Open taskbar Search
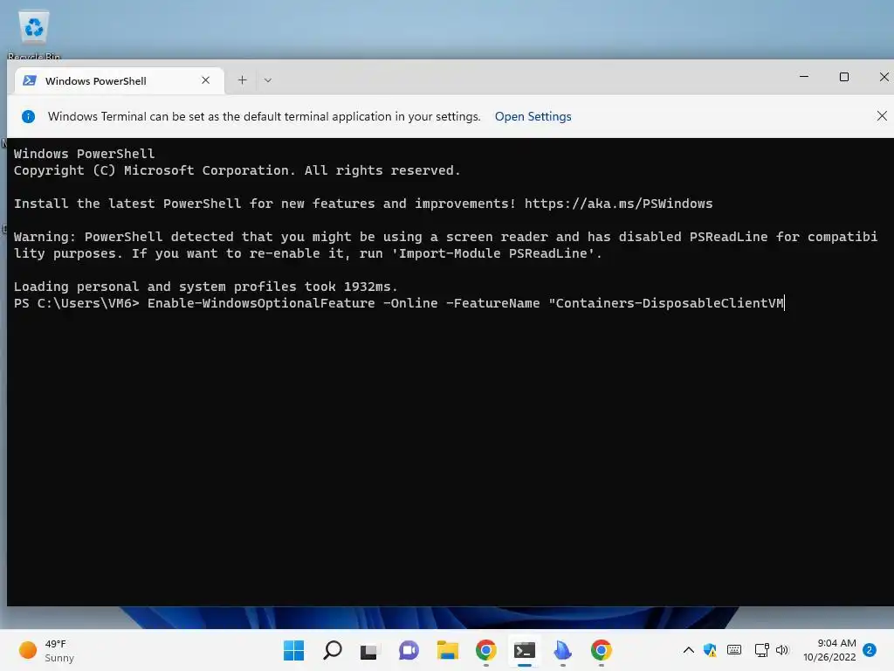Viewport: 894px width, 671px height. point(333,650)
